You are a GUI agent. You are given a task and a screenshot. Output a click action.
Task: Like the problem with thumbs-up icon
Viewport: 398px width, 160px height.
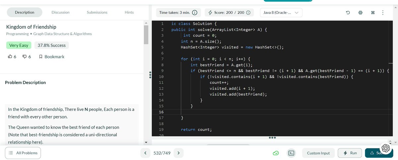tap(10, 56)
